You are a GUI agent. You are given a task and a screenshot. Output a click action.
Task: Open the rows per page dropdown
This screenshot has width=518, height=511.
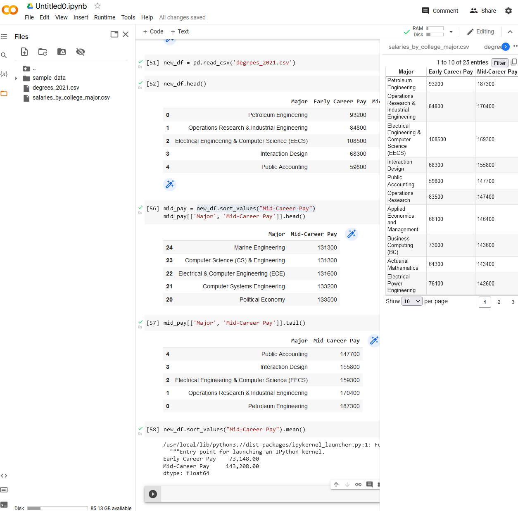click(x=411, y=301)
